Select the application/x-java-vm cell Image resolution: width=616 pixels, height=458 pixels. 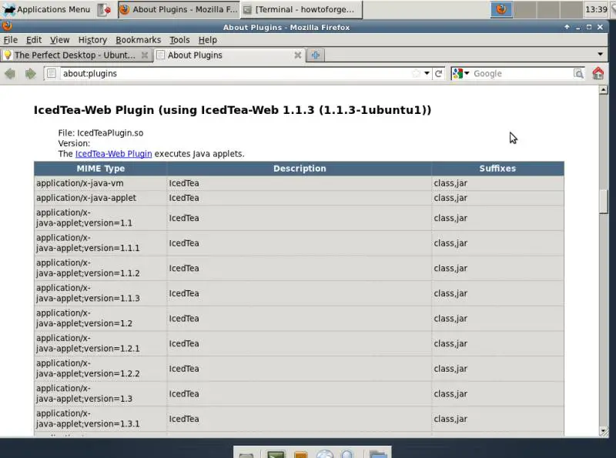point(101,183)
